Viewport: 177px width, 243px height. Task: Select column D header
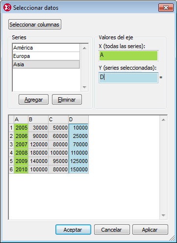(78, 119)
